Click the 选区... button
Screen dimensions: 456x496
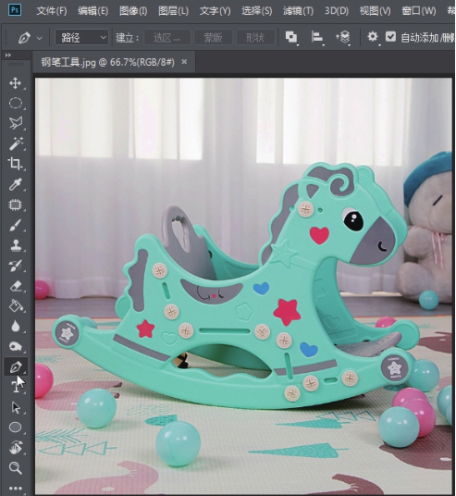coord(167,38)
